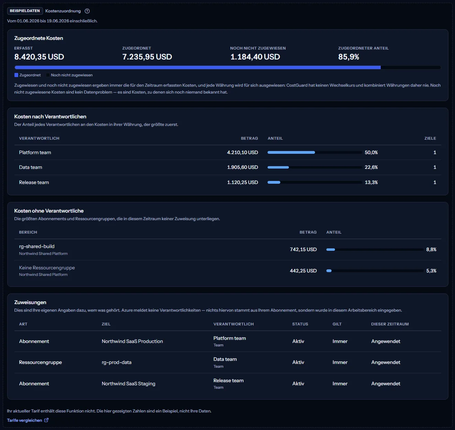Click the Northwind SaaS Staging target
This screenshot has height=430, width=455.
pyautogui.click(x=129, y=384)
